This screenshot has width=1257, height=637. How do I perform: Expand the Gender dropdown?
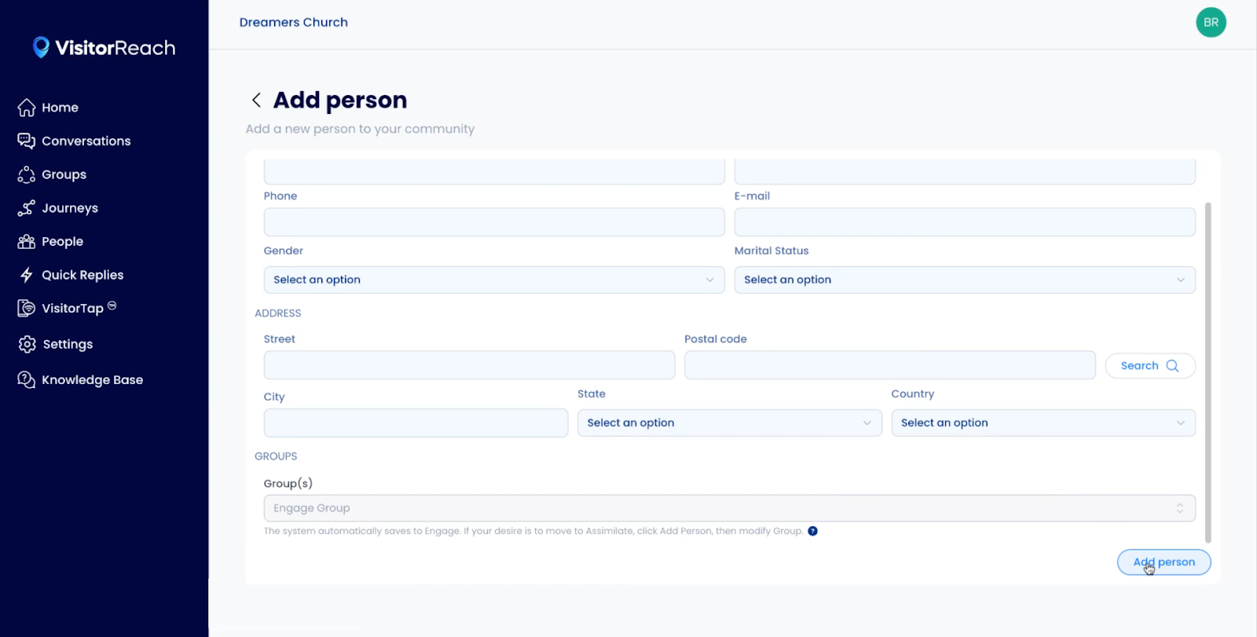tap(493, 280)
